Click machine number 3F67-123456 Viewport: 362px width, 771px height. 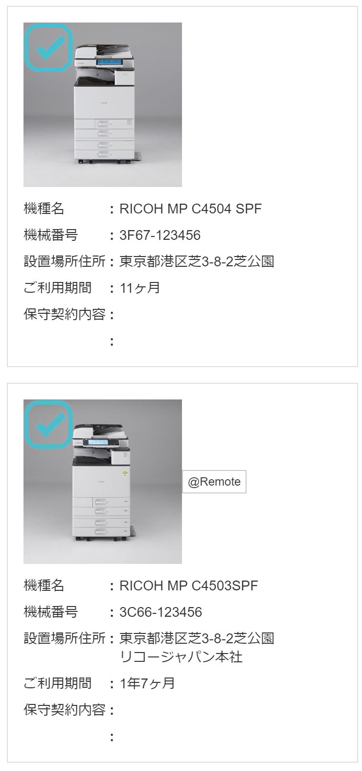click(160, 235)
